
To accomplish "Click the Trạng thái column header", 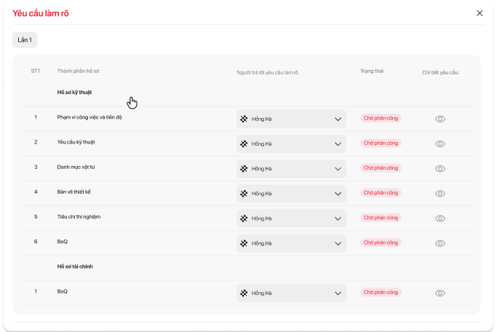I will pos(371,71).
